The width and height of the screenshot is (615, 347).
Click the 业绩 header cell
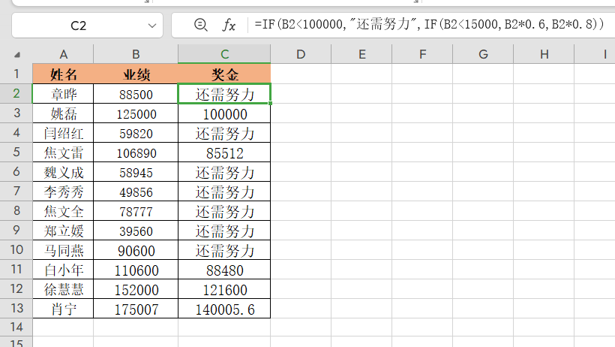click(x=136, y=74)
